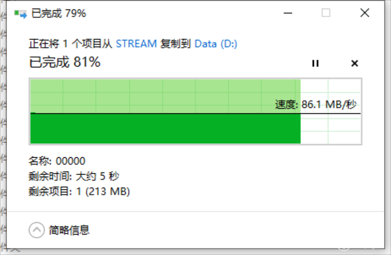Open the STREAM source location link
The height and width of the screenshot is (255, 391).
[136, 44]
